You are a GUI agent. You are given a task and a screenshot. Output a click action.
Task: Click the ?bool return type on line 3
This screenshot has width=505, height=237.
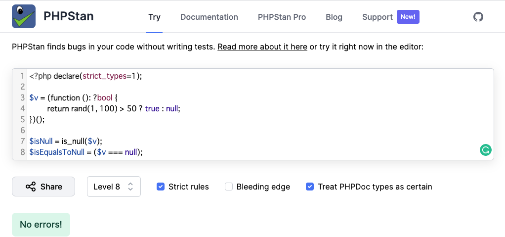tap(103, 97)
